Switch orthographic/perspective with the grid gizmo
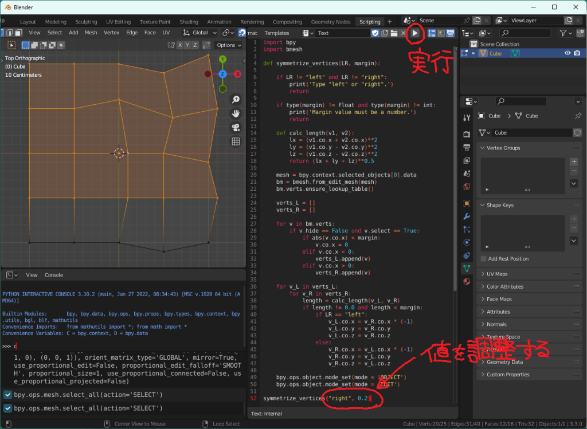The image size is (587, 429). click(236, 141)
